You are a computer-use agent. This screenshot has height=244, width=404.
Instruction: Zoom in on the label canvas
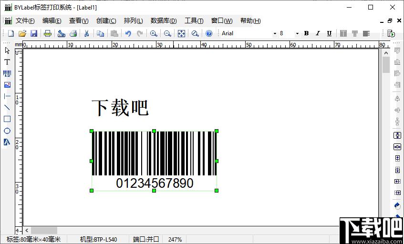(x=154, y=33)
